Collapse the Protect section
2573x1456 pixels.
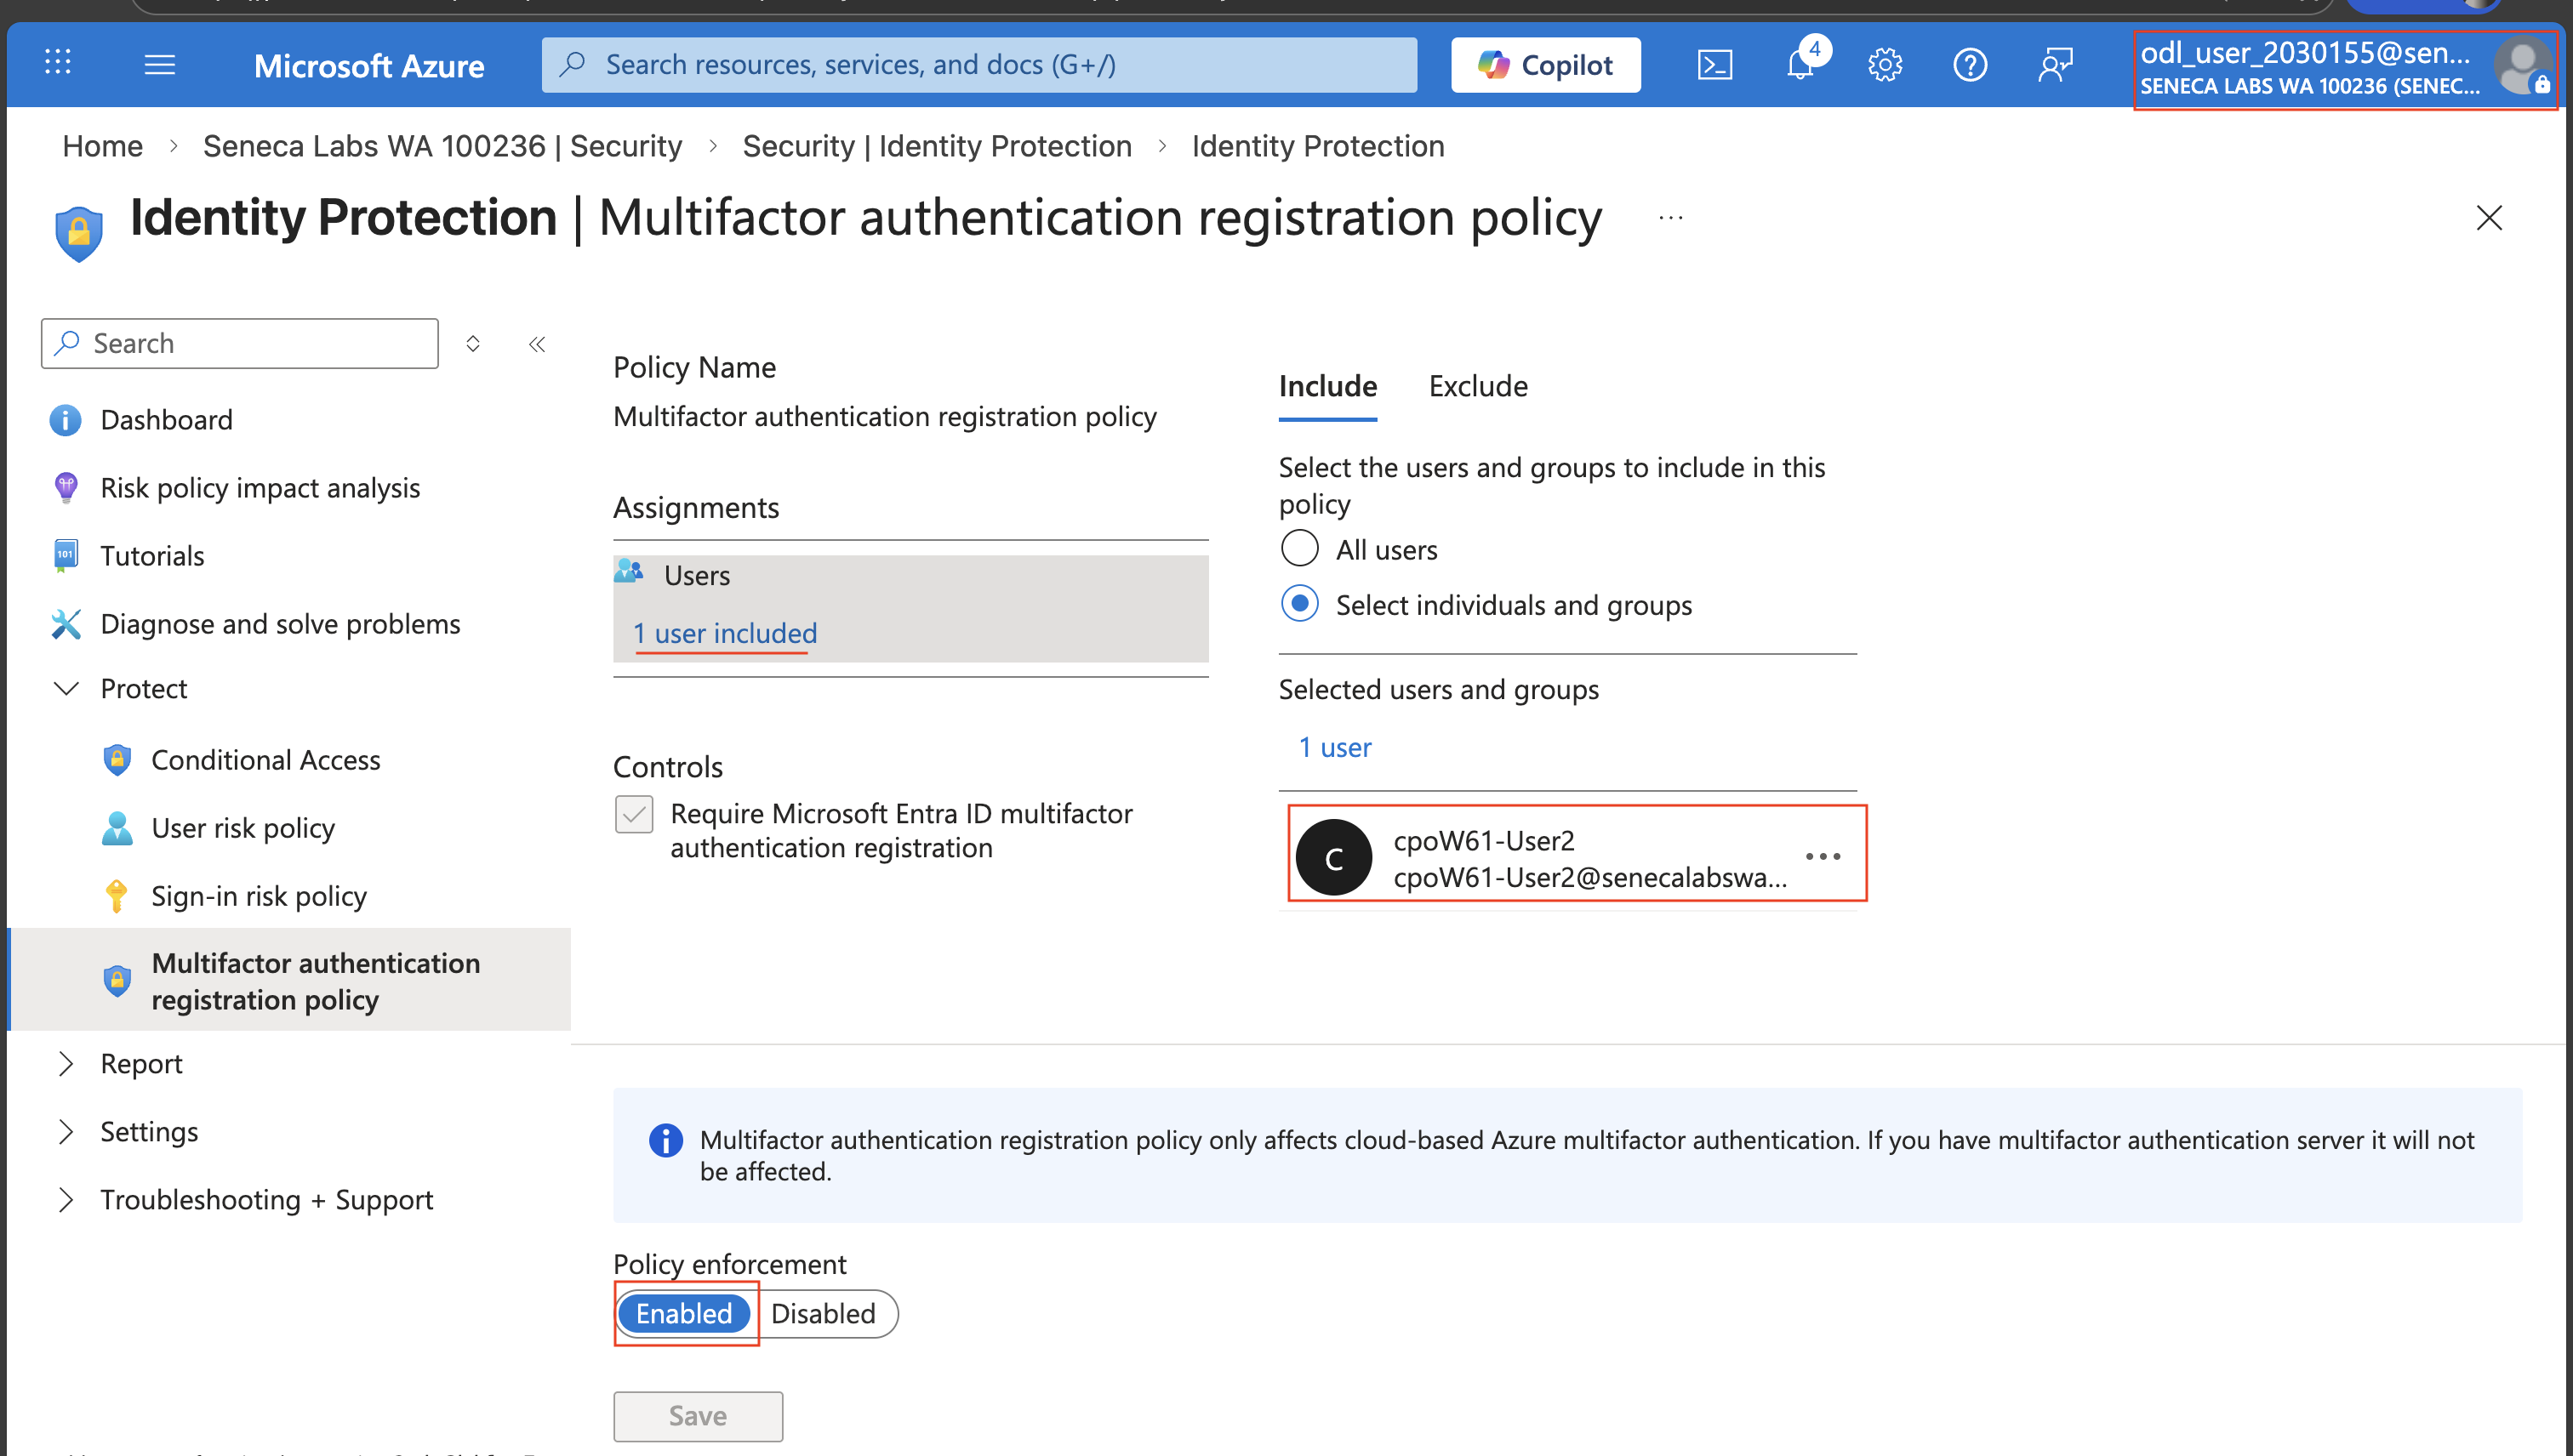(x=66, y=689)
